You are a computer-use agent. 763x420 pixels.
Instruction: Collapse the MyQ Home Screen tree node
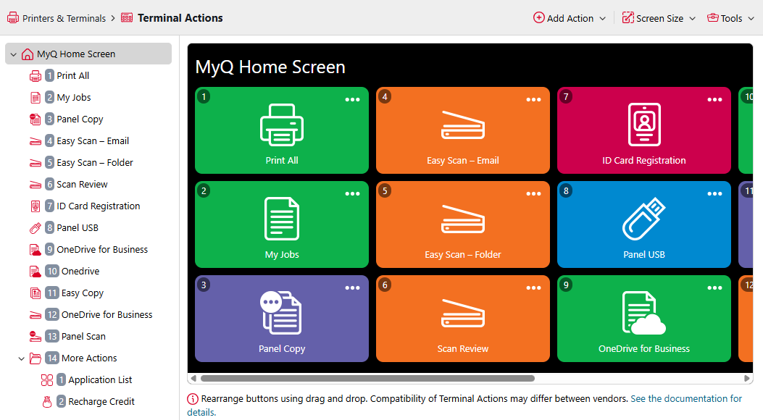click(14, 54)
